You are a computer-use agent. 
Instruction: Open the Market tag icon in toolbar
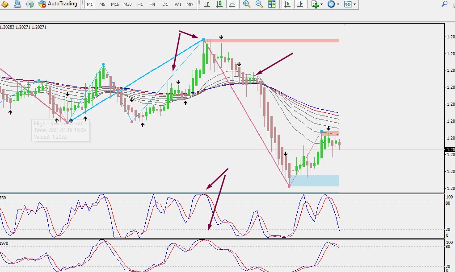[4, 4]
